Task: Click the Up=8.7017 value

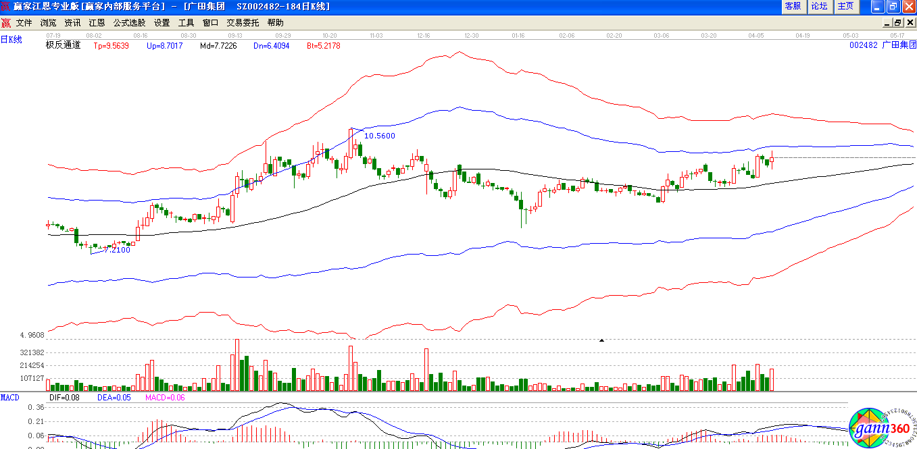Action: click(x=164, y=46)
